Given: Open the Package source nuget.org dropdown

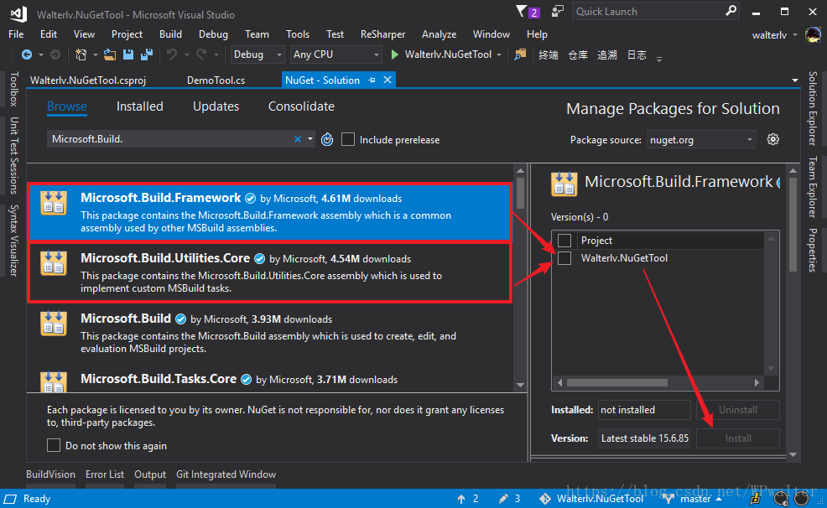Looking at the screenshot, I should 701,140.
